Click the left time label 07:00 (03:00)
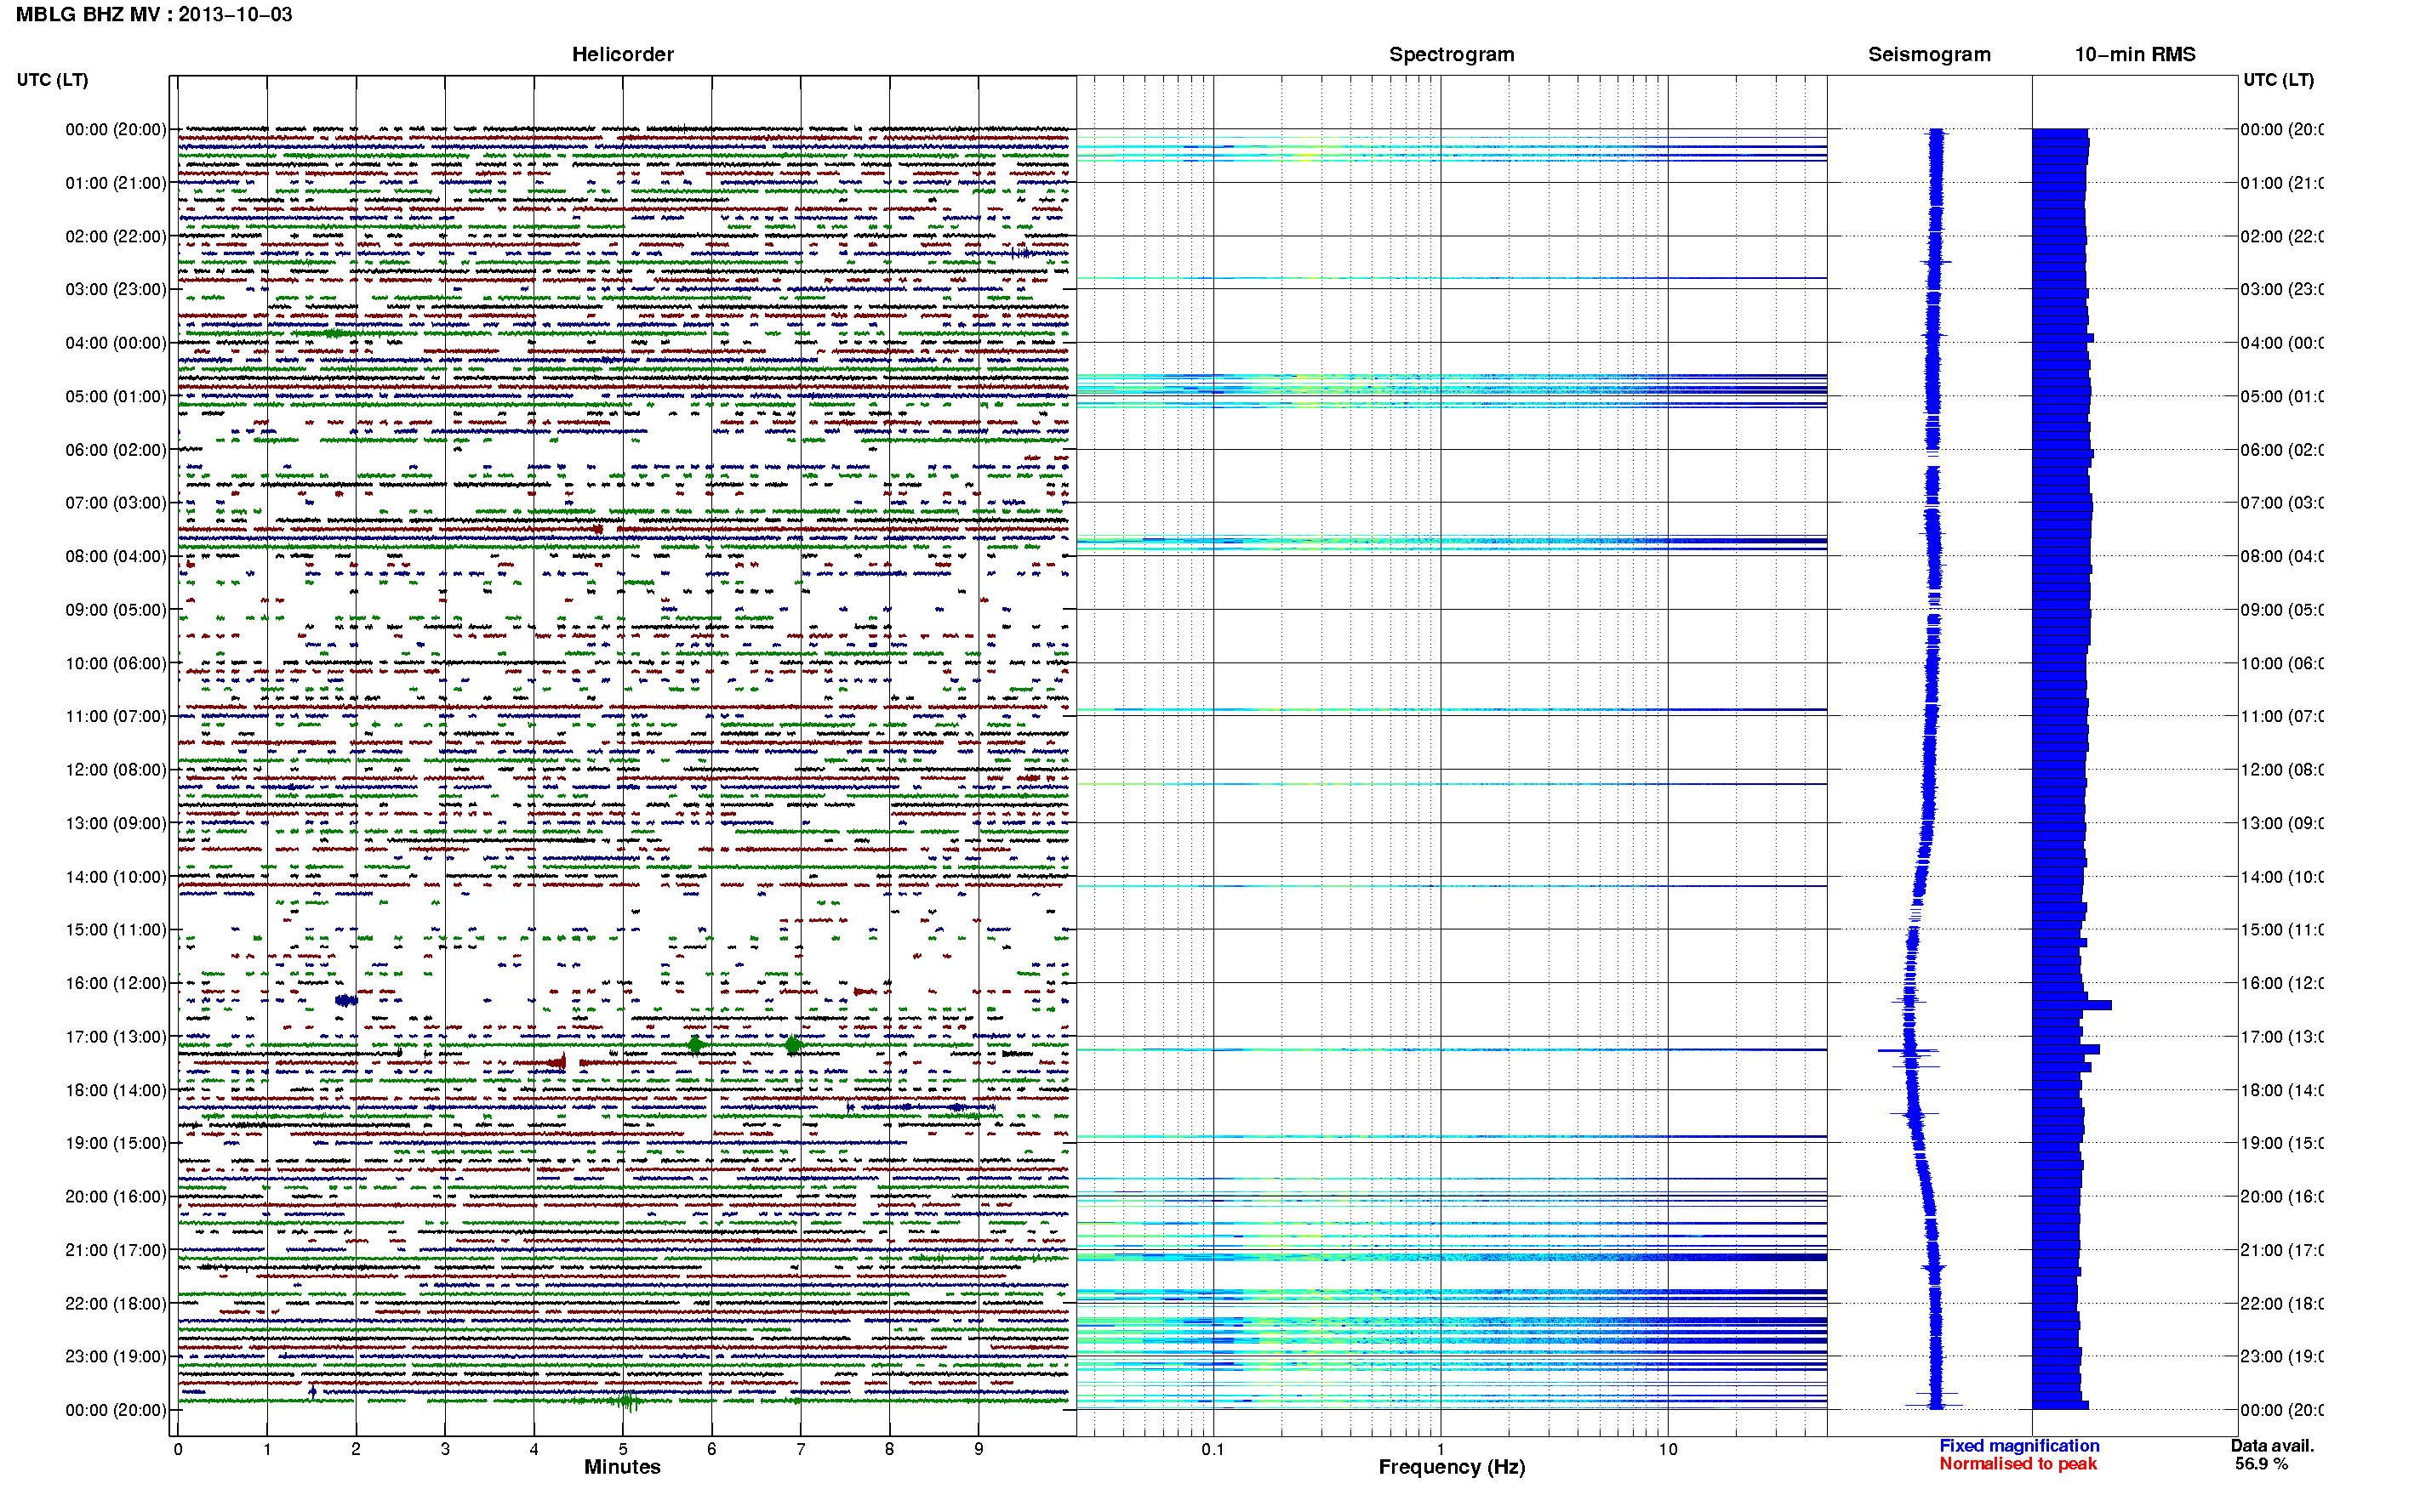This screenshot has height=1512, width=2420. point(116,503)
